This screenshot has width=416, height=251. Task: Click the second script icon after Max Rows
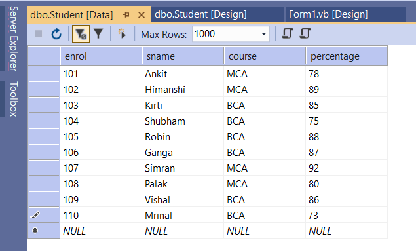click(x=305, y=33)
